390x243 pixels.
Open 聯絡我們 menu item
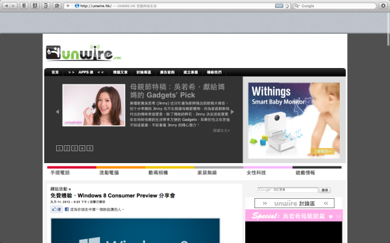(214, 72)
